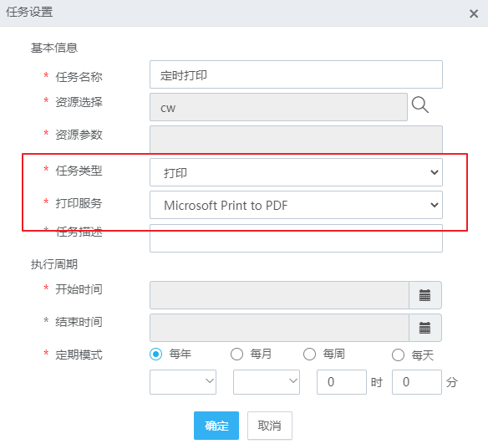The height and width of the screenshot is (444, 488).
Task: Open the first empty dropdown under 定期模式
Action: (183, 382)
